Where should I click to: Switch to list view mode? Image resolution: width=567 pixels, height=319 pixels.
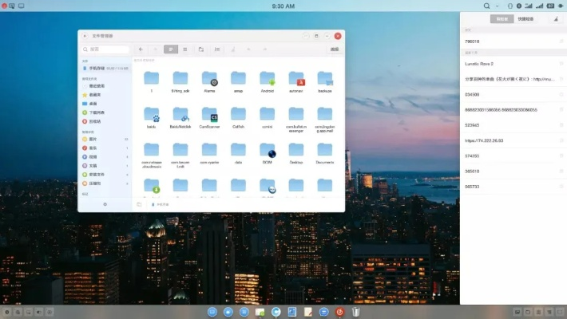pos(185,49)
